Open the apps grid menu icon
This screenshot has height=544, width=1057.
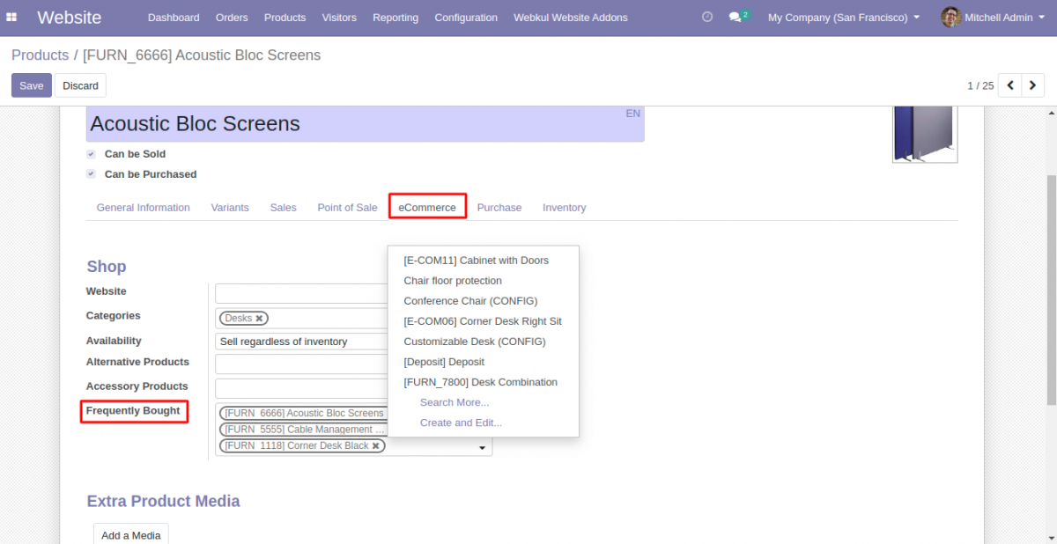(x=11, y=17)
